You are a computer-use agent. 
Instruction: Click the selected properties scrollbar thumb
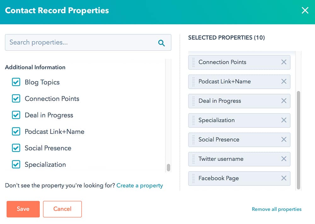[x=298, y=140]
